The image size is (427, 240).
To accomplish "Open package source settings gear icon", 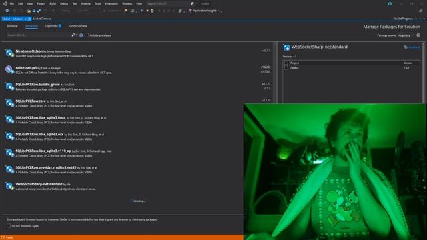I will click(x=418, y=35).
